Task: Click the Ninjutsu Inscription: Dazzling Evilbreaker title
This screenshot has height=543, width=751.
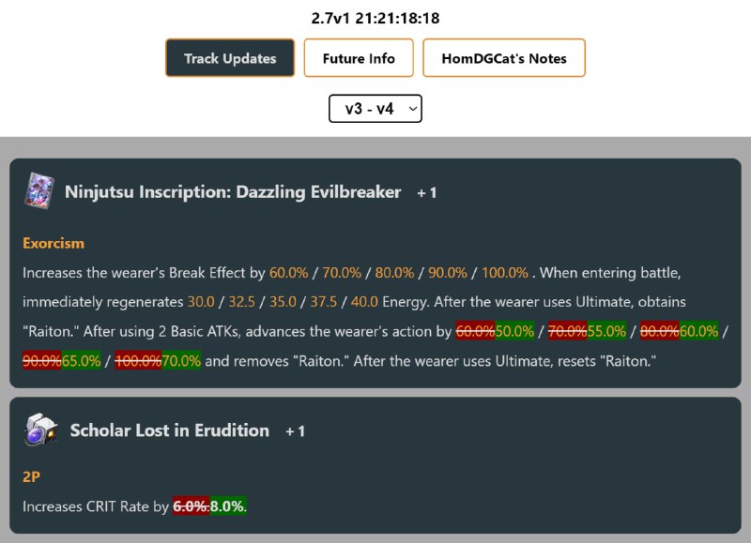Action: [233, 192]
